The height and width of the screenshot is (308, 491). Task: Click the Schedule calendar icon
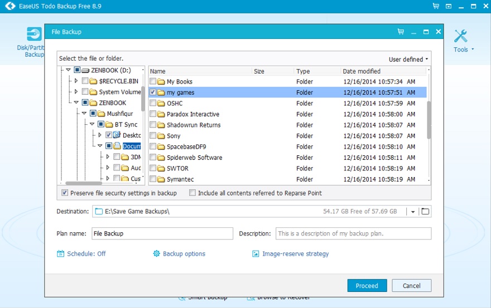[61, 254]
